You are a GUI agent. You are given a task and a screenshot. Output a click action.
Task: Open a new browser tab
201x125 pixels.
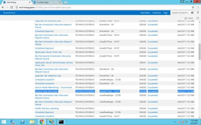point(66,3)
